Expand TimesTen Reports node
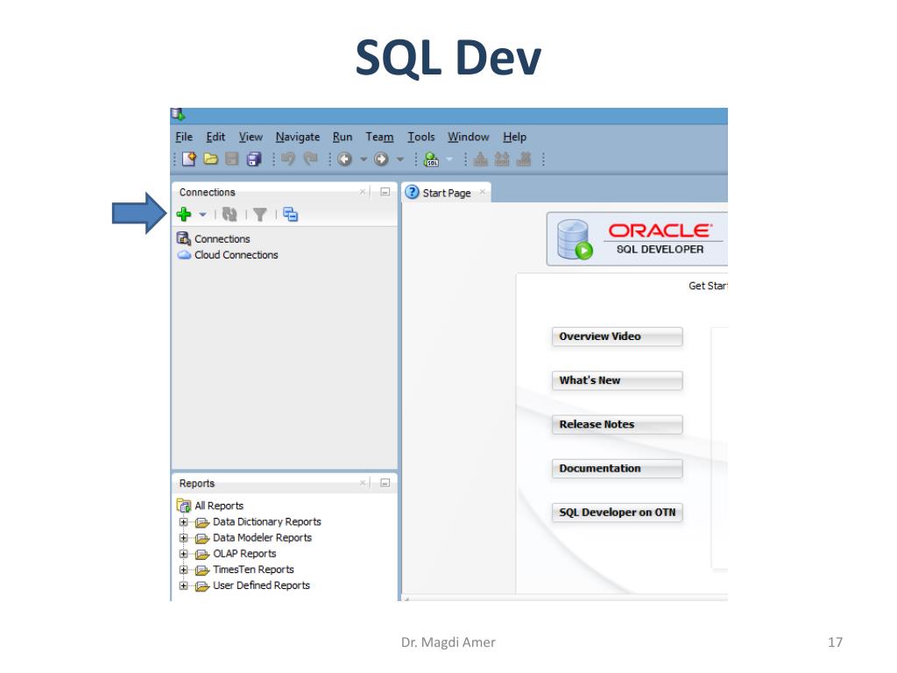The image size is (897, 673). coord(184,570)
